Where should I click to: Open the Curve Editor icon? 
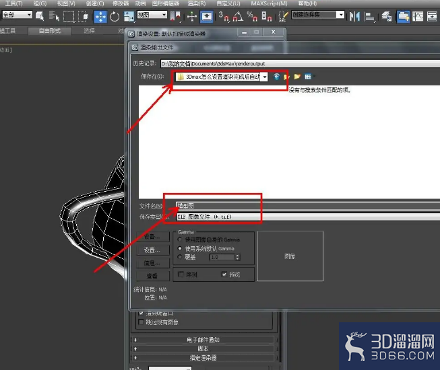pyautogui.click(x=418, y=16)
